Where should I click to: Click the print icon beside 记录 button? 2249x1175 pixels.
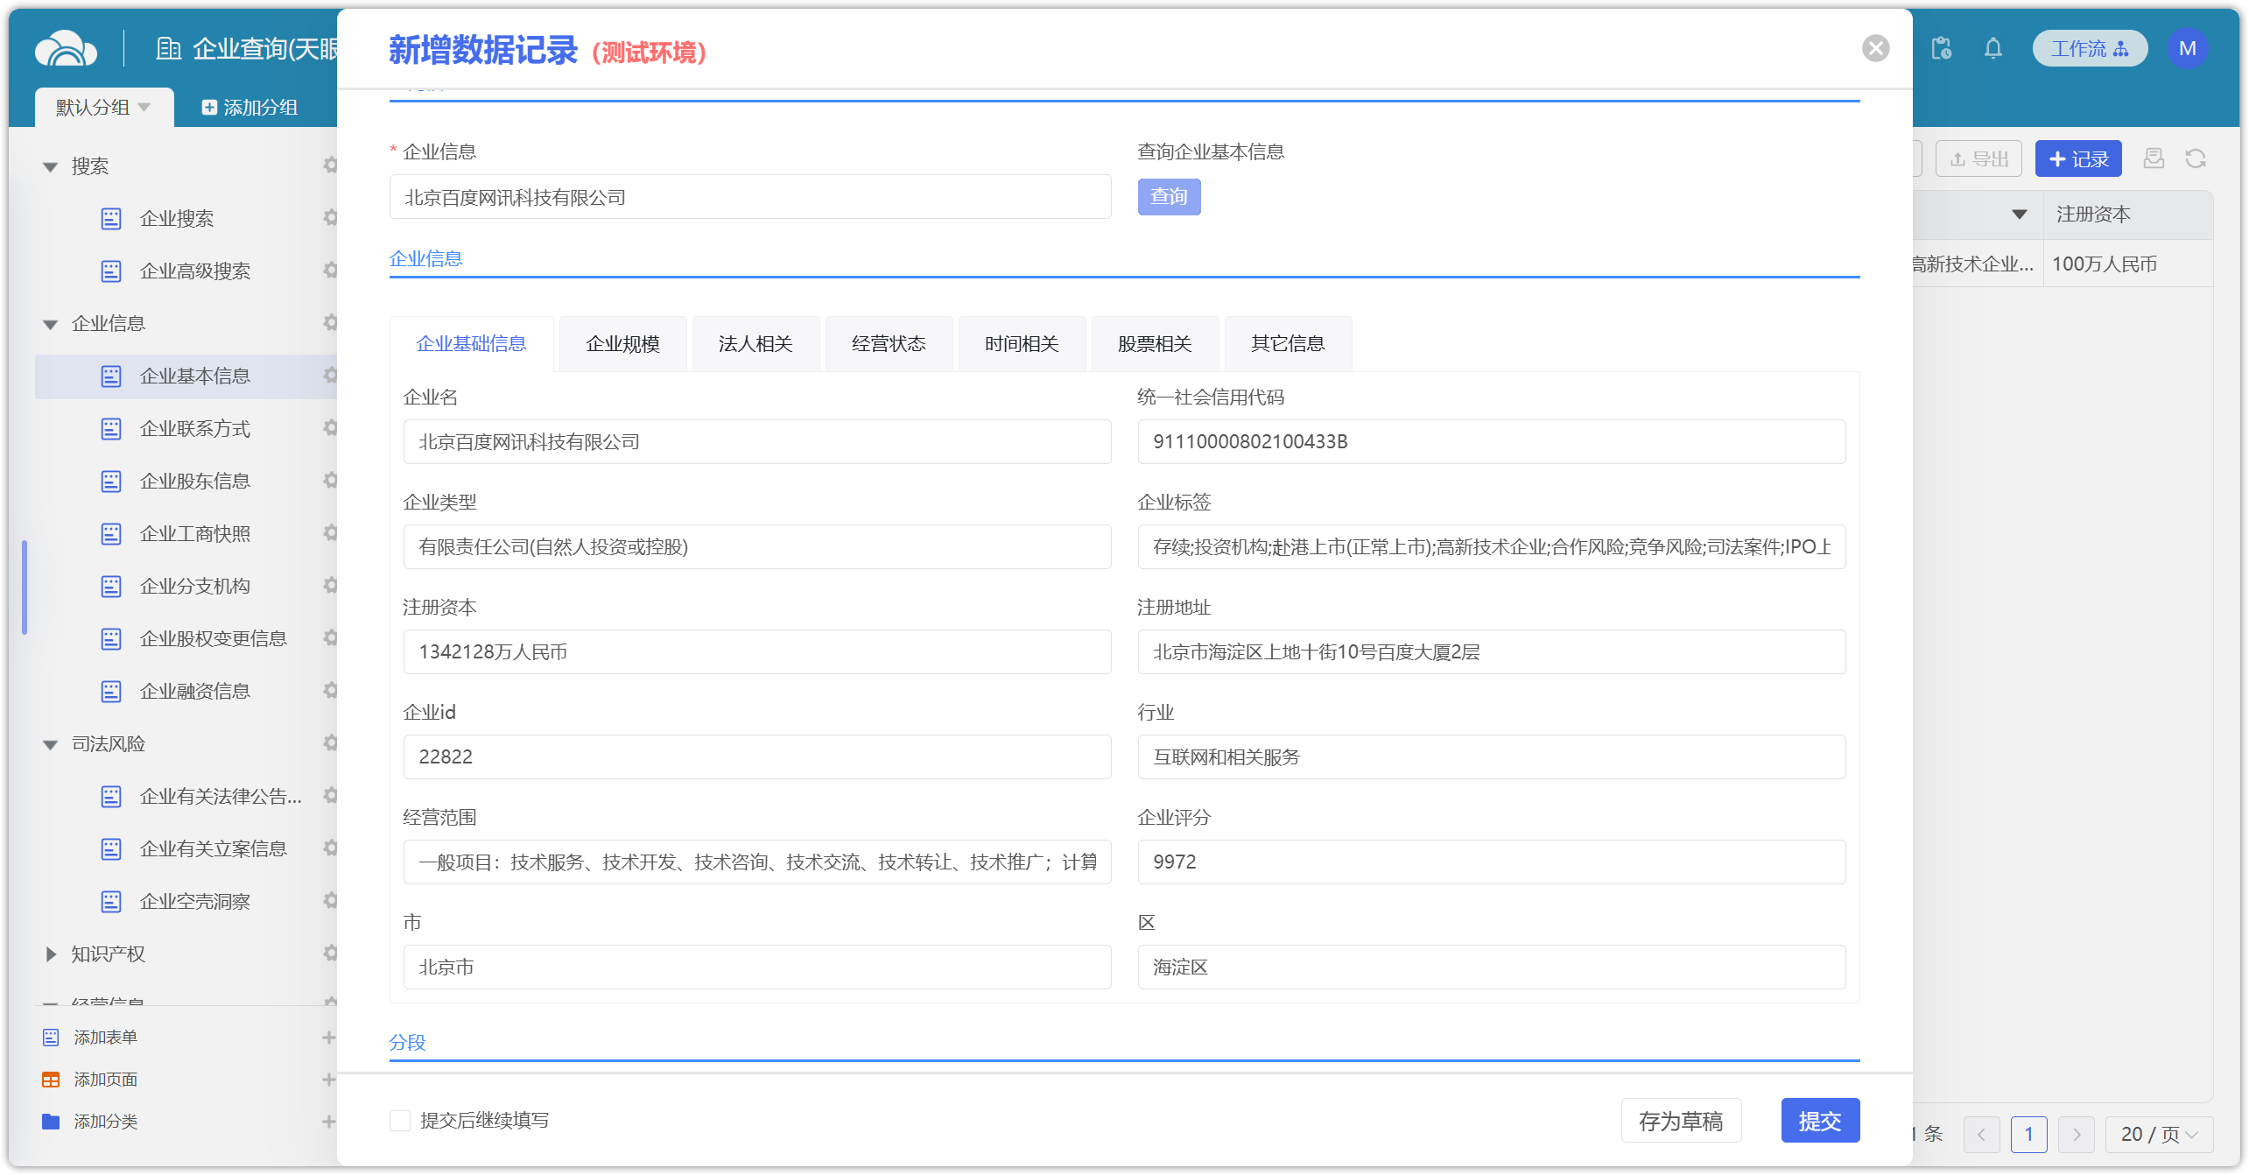[2153, 158]
